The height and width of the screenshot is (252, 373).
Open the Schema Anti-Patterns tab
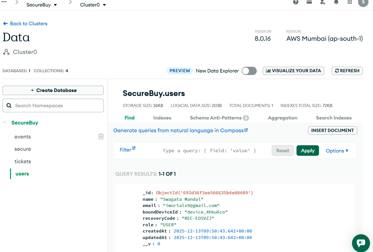click(219, 118)
